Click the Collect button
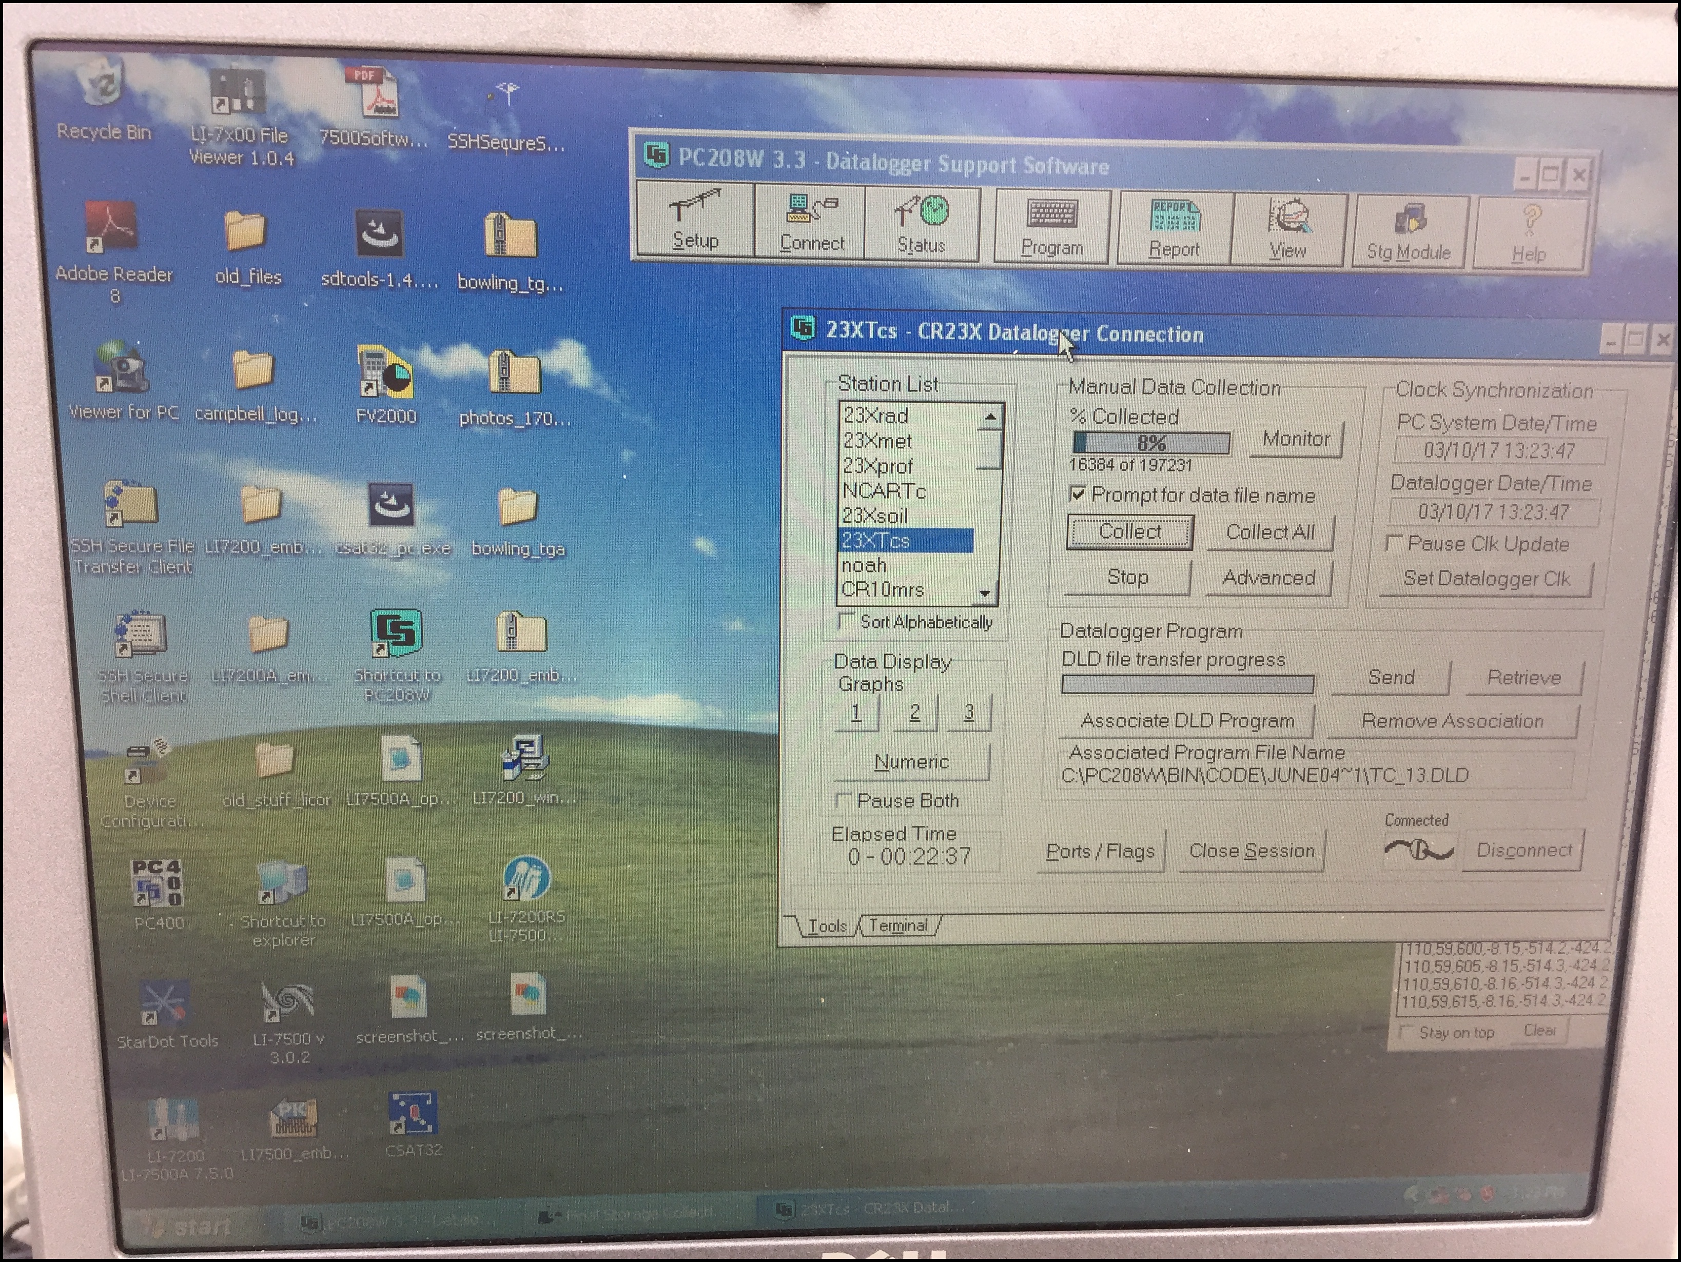The image size is (1681, 1262). [1129, 531]
